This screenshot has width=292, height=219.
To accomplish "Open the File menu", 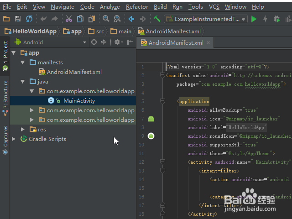I will (x=7, y=7).
